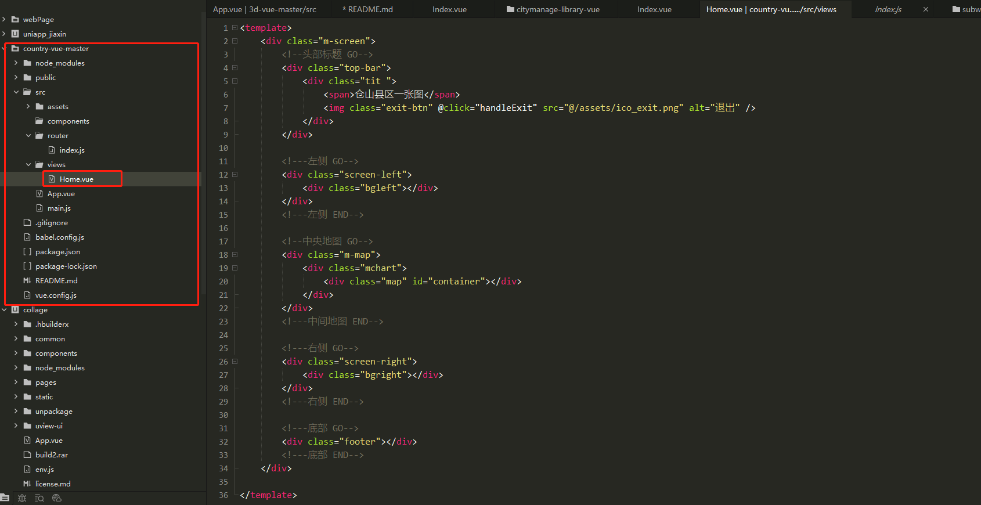Click main.js file icon
Image resolution: width=981 pixels, height=505 pixels.
tap(39, 208)
